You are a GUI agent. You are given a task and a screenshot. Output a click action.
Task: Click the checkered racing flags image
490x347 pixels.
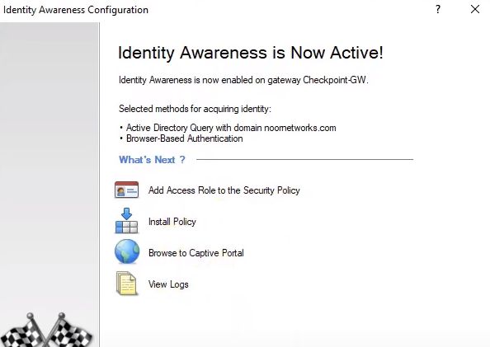tap(46, 331)
